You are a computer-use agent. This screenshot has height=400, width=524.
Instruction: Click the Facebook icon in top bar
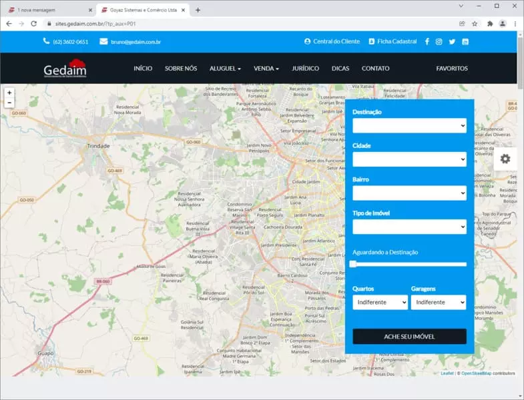pos(427,41)
